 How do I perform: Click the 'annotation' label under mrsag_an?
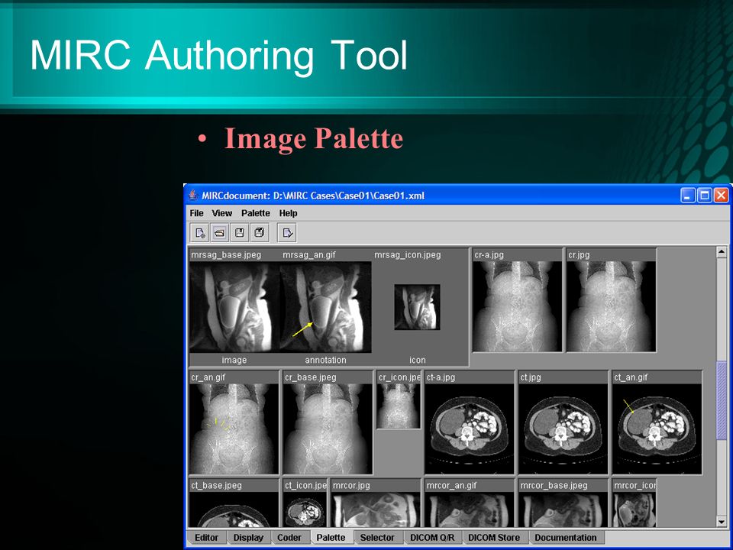[326, 360]
